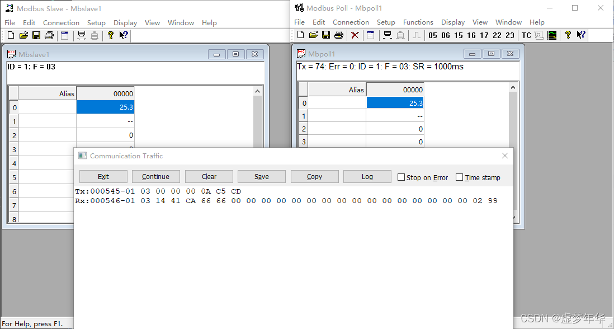Open View menu in Modbus Poll
The image size is (614, 329).
tap(480, 22)
